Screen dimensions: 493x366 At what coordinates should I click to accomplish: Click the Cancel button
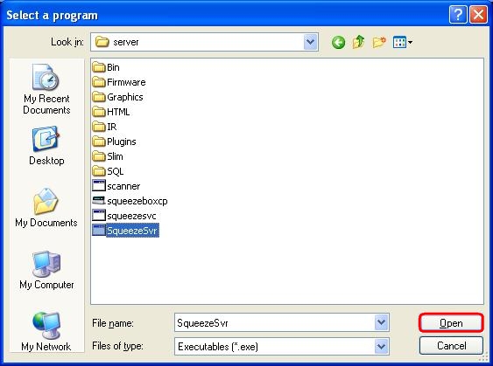451,346
